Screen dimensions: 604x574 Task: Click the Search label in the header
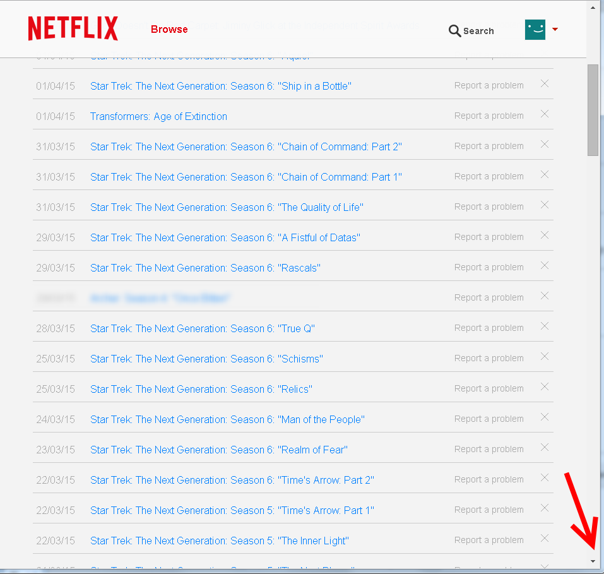point(478,31)
